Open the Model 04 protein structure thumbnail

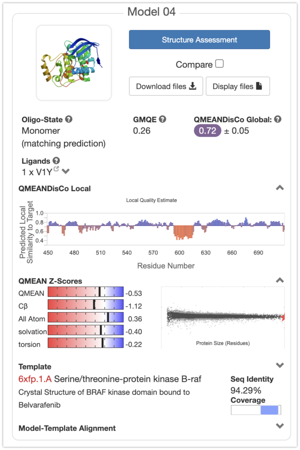pos(74,62)
